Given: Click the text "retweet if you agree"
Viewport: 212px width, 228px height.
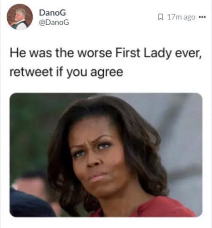Looking at the screenshot, I should point(66,72).
